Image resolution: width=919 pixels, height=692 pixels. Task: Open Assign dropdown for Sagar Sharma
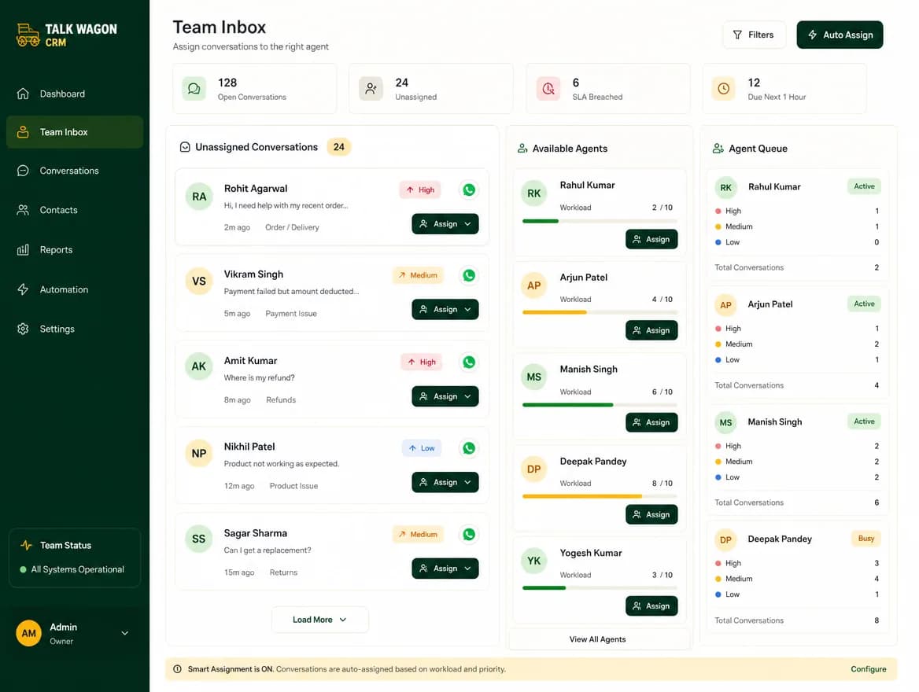pyautogui.click(x=445, y=569)
